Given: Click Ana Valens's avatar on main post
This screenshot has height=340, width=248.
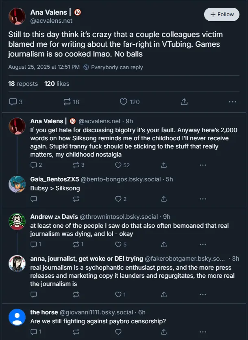Looking at the screenshot, I should coord(17,15).
